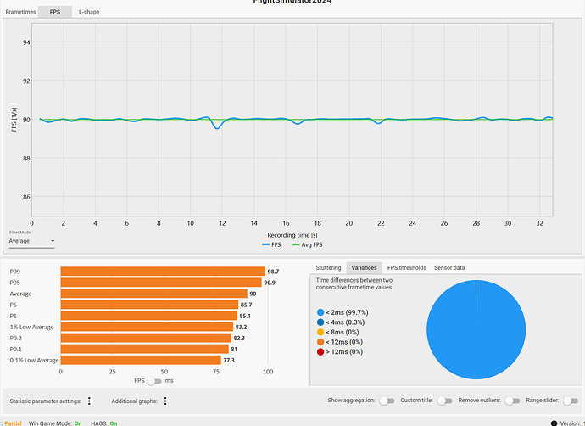
Task: Click the < 12ms (0%) orange legend dot
Action: point(320,342)
